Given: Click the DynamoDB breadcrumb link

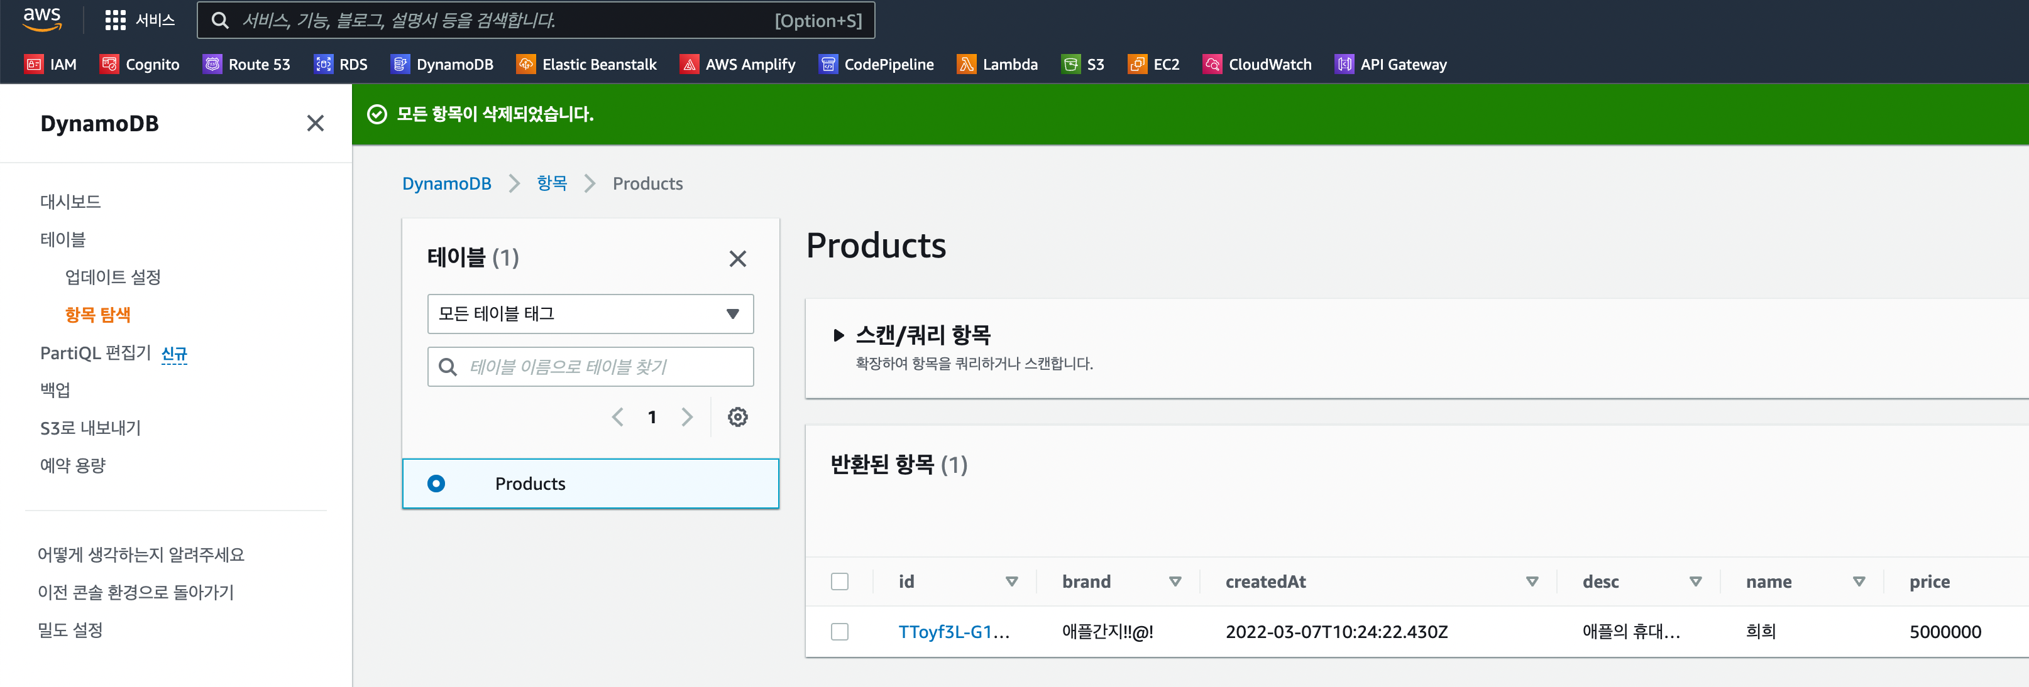Looking at the screenshot, I should coord(447,183).
